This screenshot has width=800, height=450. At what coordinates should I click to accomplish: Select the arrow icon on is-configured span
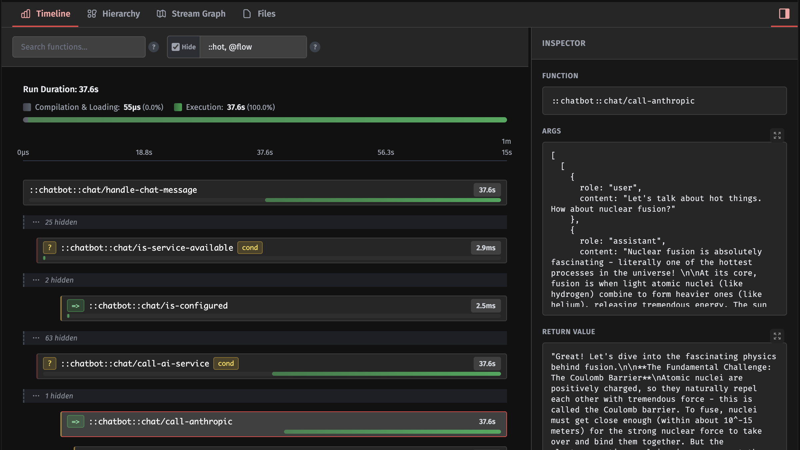76,306
